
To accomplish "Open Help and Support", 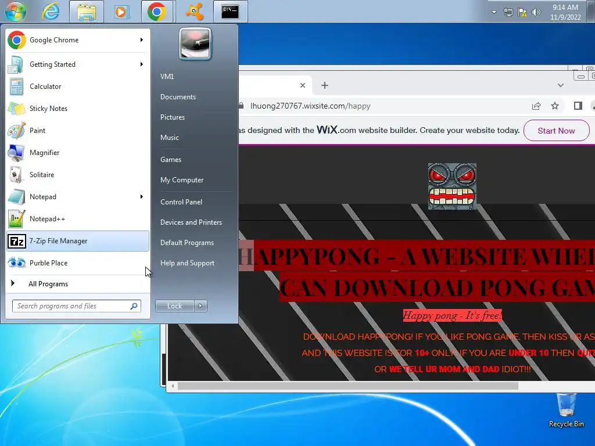I will point(187,263).
